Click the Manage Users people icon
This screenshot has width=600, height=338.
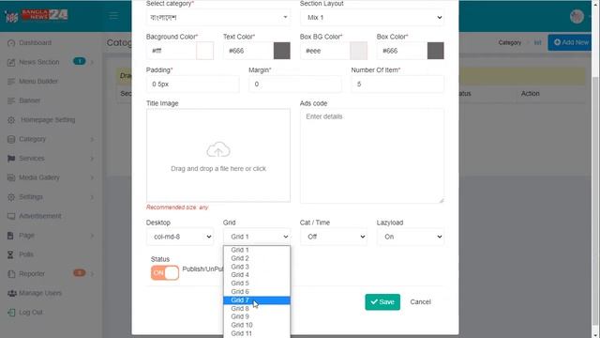click(x=12, y=293)
